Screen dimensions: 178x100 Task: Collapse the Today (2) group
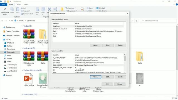pyautogui.click(x=22, y=26)
